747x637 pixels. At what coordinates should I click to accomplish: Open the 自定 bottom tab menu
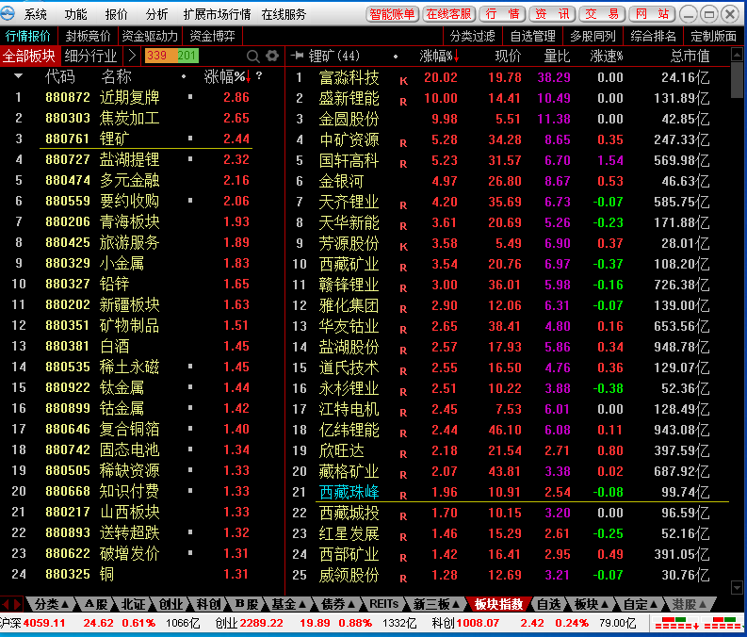(641, 604)
